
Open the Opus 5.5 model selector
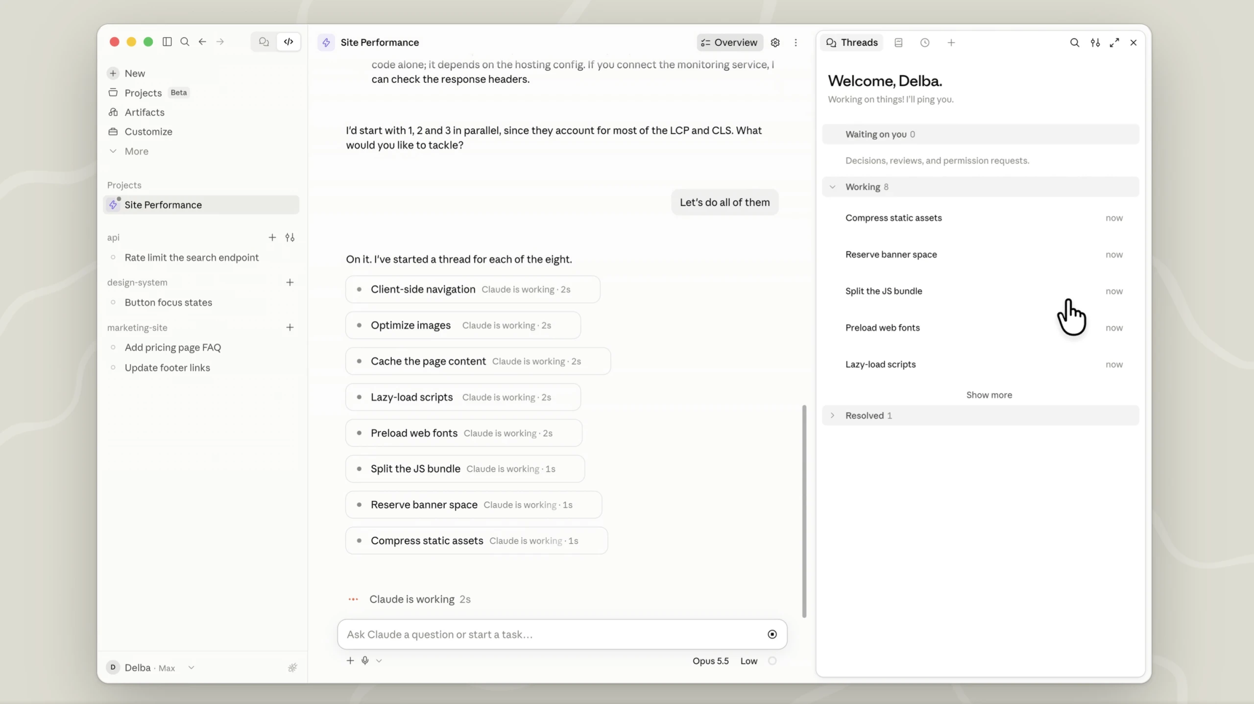(x=710, y=661)
